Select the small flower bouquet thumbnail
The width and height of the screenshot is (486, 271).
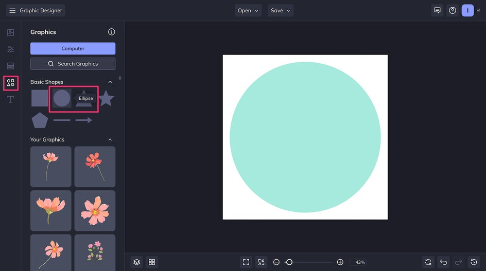pos(95,252)
